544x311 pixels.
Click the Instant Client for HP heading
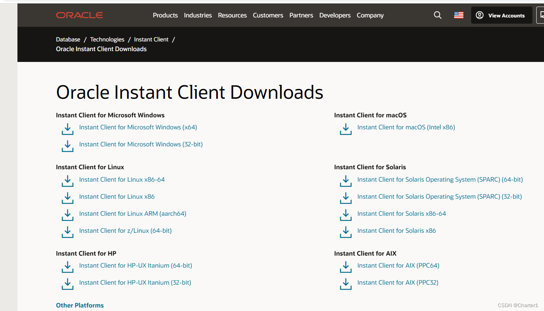(x=86, y=253)
